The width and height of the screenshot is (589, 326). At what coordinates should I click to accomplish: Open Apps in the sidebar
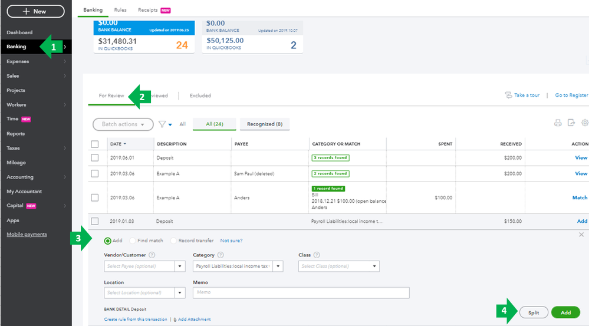click(13, 220)
